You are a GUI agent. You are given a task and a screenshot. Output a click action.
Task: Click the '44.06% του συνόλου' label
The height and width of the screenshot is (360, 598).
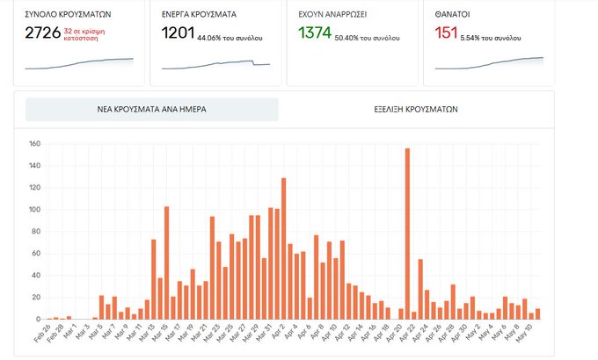[x=230, y=38]
